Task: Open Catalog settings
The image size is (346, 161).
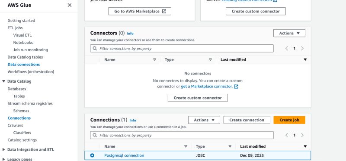Action: pos(22,140)
